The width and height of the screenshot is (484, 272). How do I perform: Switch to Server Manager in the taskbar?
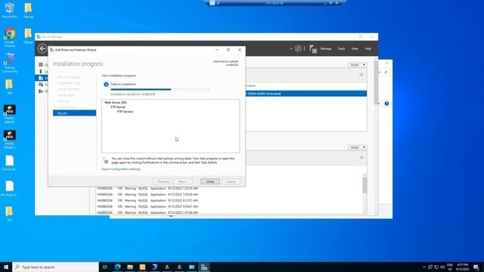(x=204, y=267)
